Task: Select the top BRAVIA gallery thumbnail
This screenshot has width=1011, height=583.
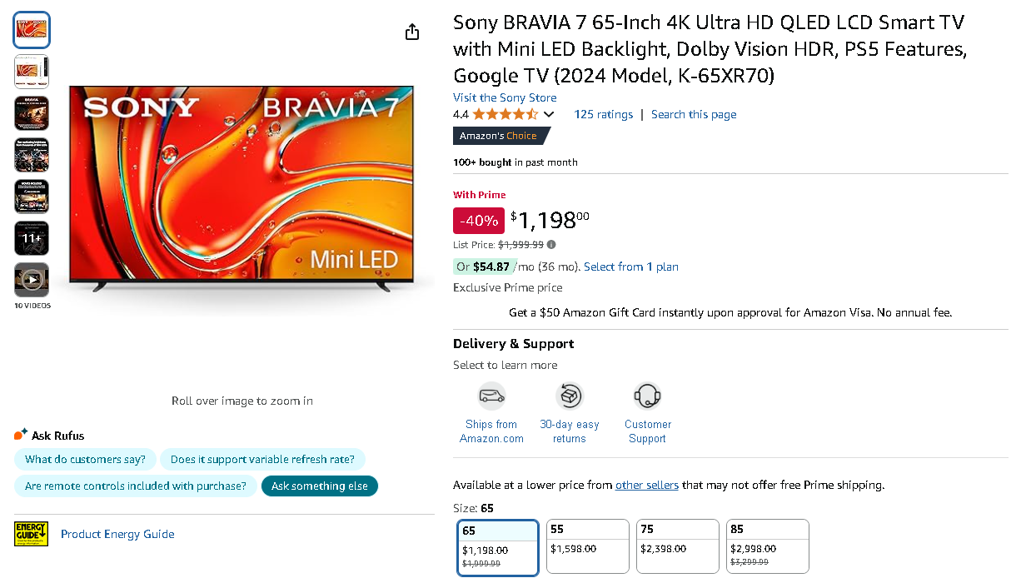Action: point(31,29)
